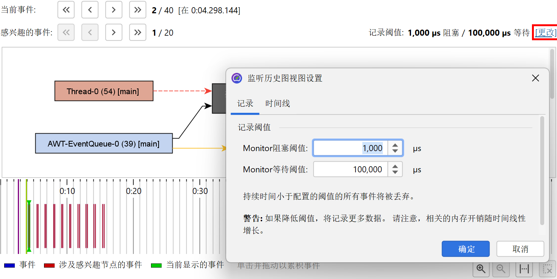557x279 pixels.
Task: Select the Thread-0 (54) [main] node
Action: point(104,91)
